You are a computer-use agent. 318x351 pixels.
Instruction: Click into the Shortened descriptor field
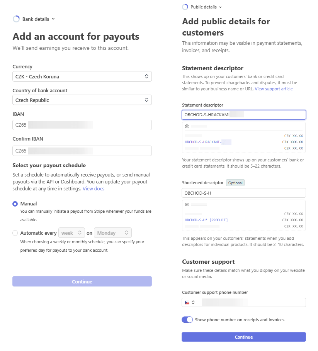point(244,193)
